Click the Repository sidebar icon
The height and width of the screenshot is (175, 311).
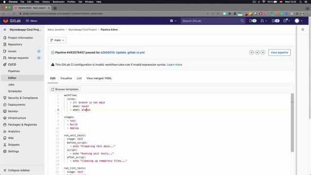[x=5, y=44]
